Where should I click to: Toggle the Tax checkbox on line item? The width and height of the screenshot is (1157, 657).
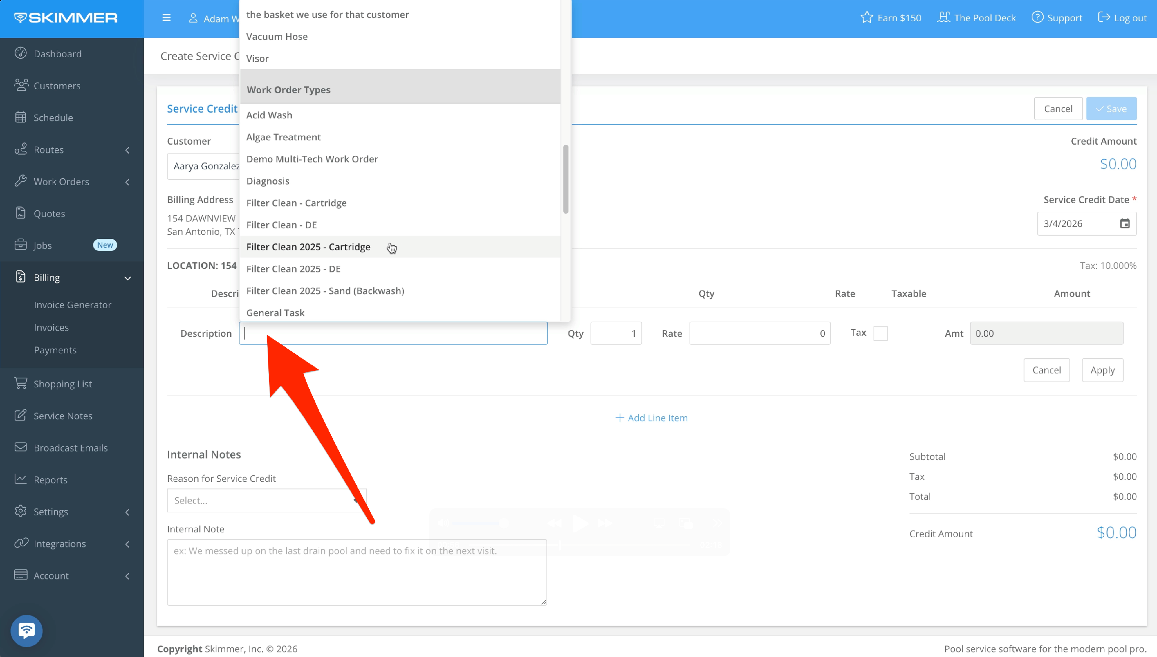(x=880, y=333)
